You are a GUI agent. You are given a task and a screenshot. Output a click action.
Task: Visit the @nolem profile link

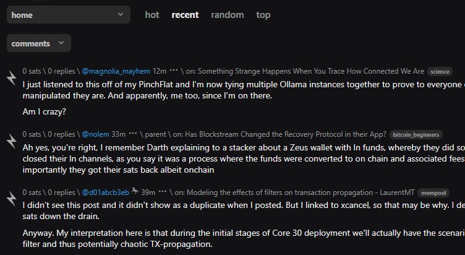tap(95, 134)
